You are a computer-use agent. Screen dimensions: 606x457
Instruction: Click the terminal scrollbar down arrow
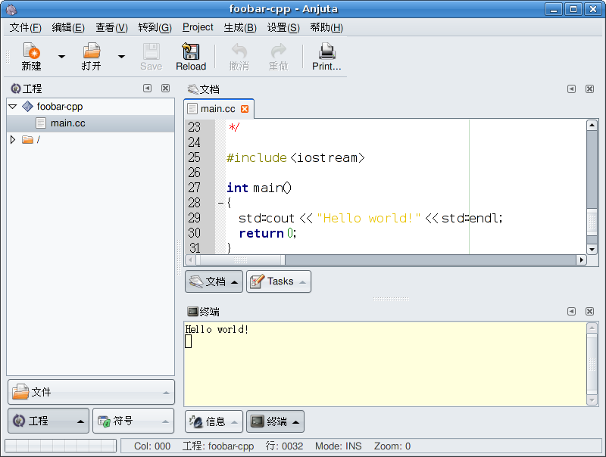592,401
